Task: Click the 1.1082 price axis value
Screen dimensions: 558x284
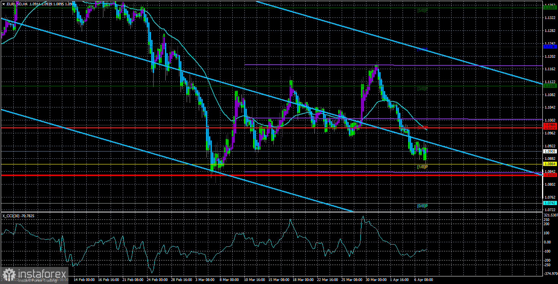Action: point(550,95)
